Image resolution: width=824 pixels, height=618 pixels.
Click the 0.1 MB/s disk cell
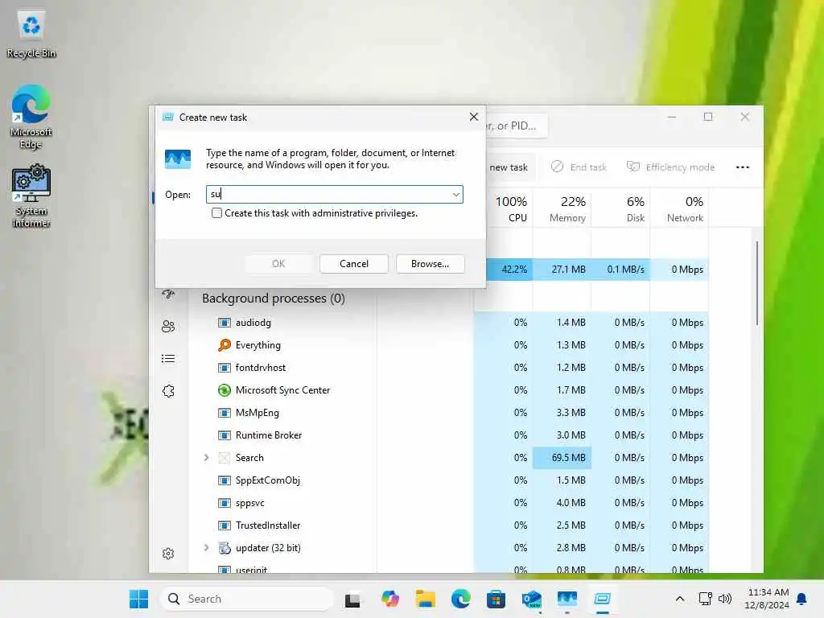point(621,270)
